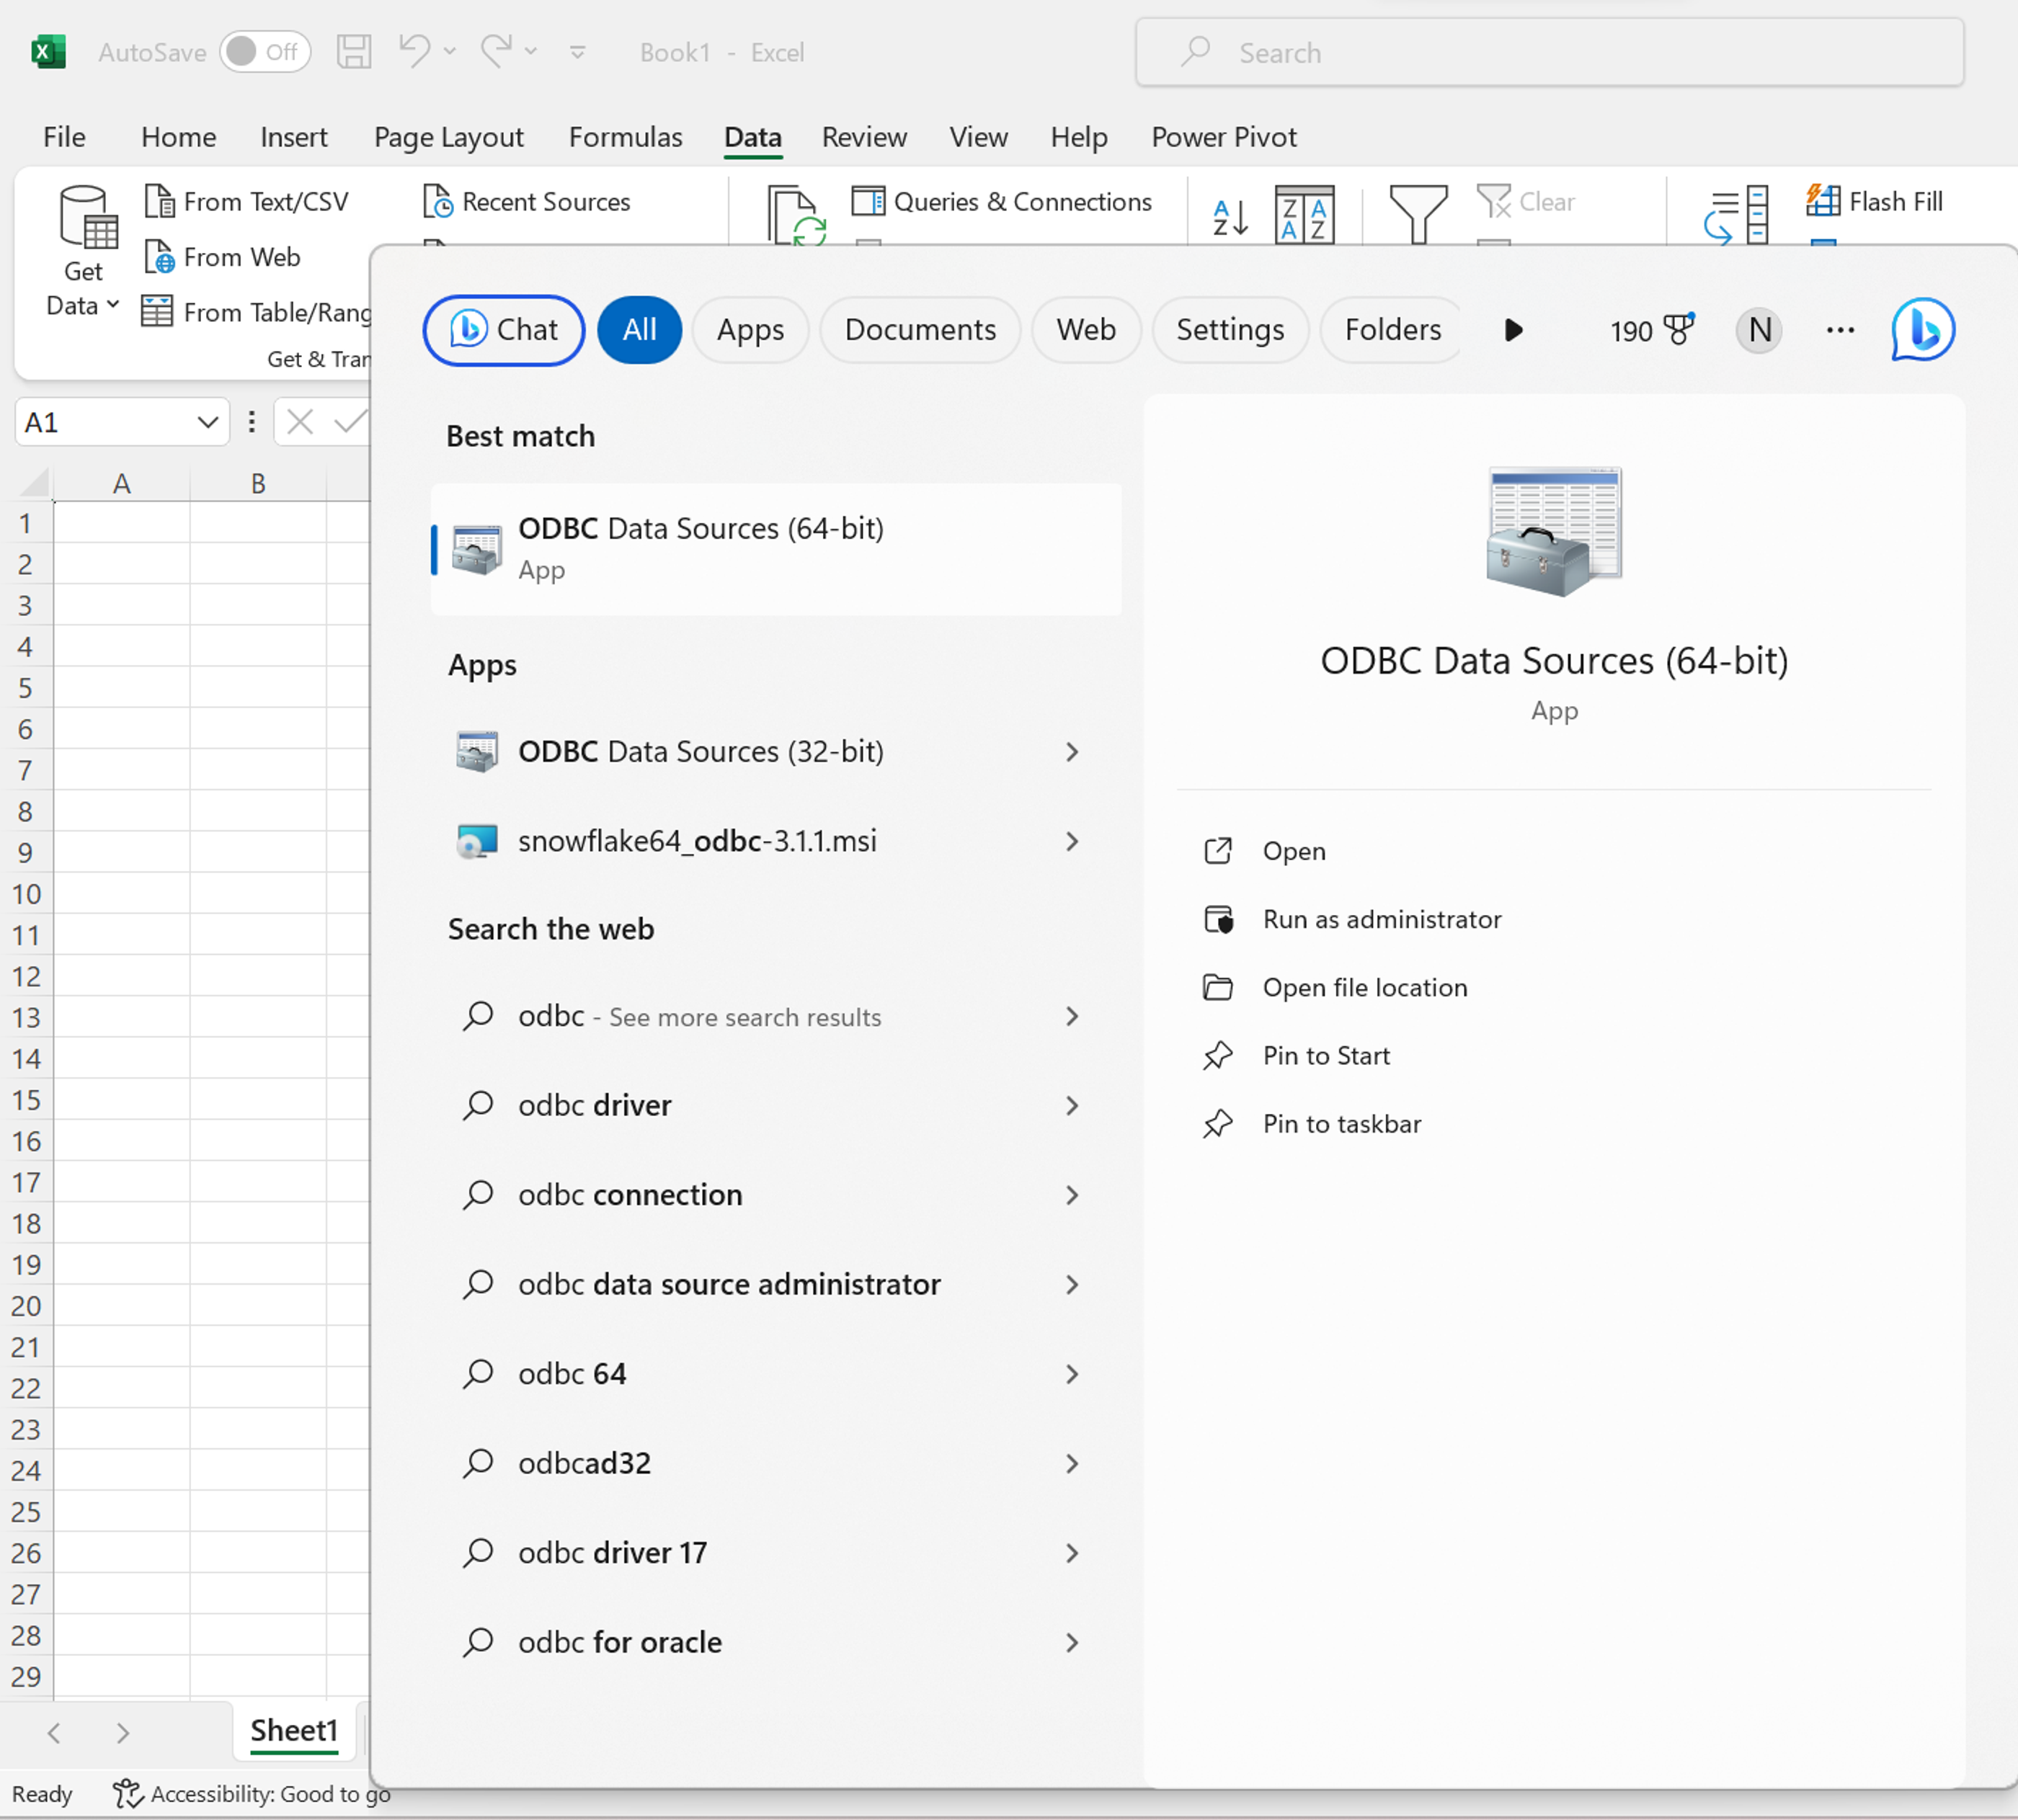Select row 10 header

tap(27, 894)
